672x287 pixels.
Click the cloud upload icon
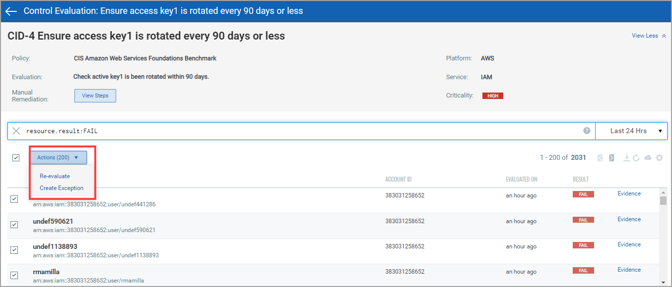[x=648, y=157]
